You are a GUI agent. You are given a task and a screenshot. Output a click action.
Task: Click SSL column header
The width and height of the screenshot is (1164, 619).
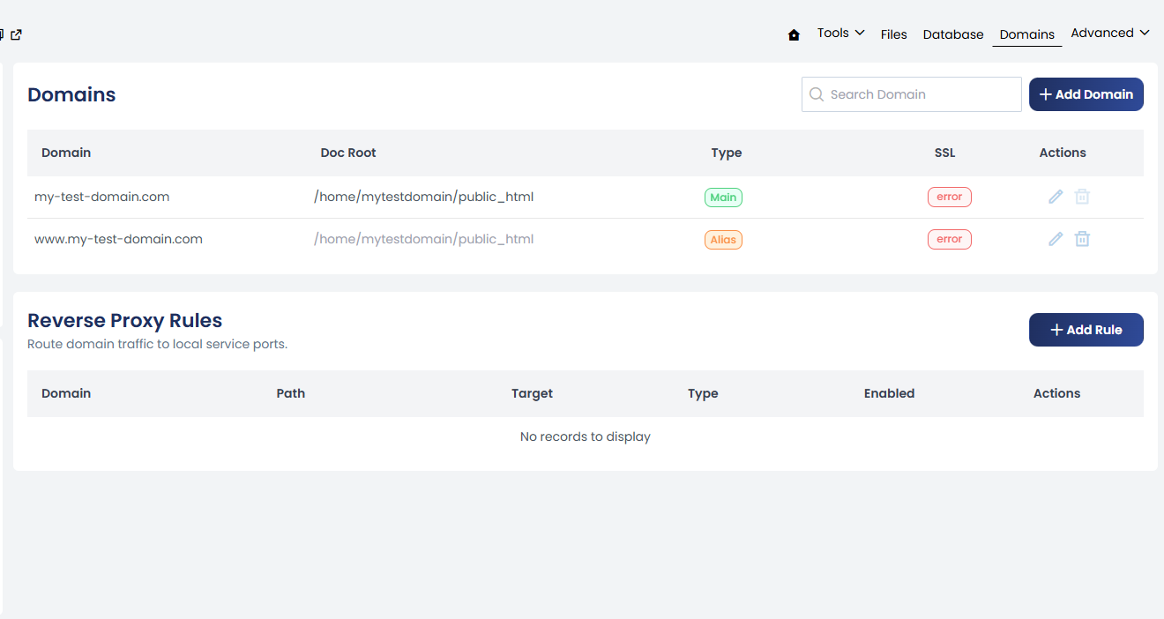point(944,153)
